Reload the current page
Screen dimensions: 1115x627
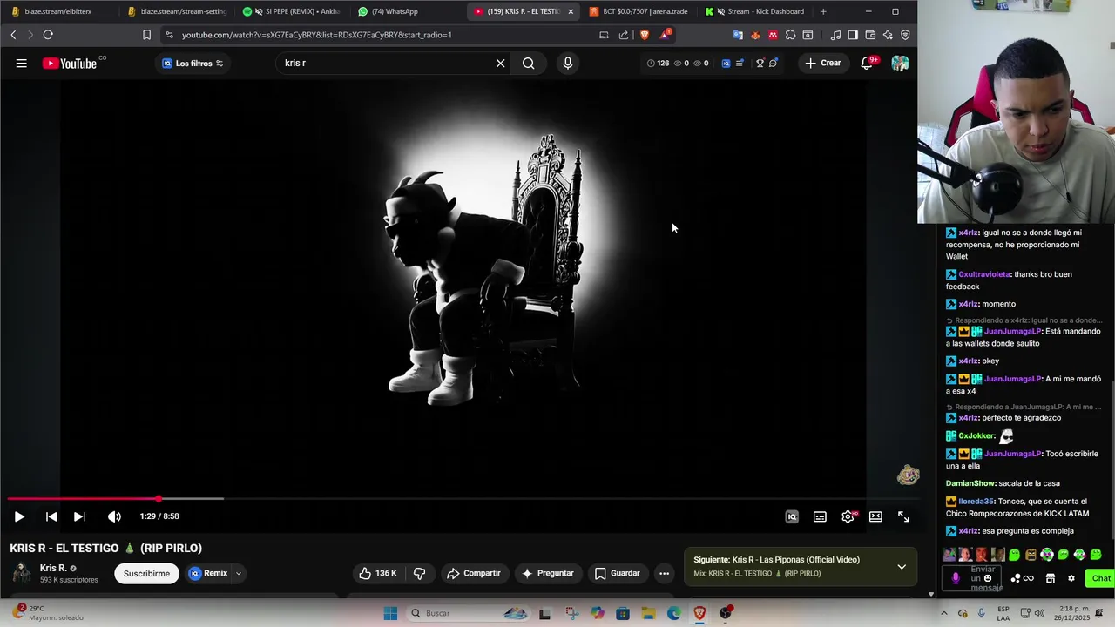48,35
